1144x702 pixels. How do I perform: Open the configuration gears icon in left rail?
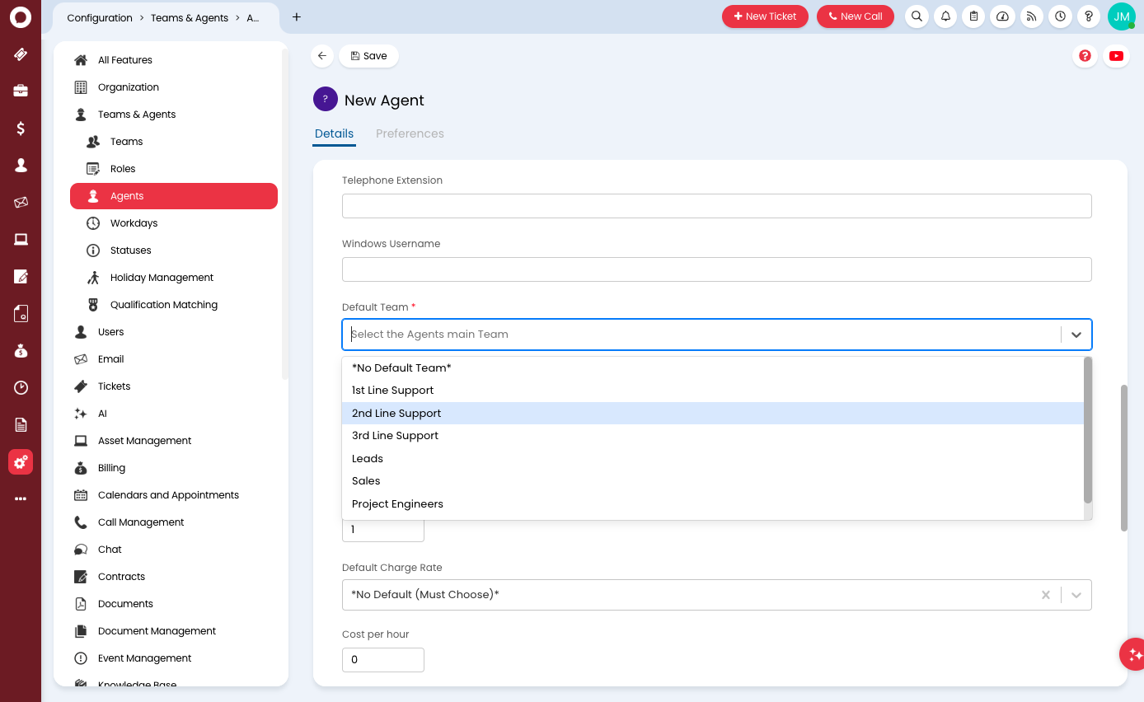point(21,462)
